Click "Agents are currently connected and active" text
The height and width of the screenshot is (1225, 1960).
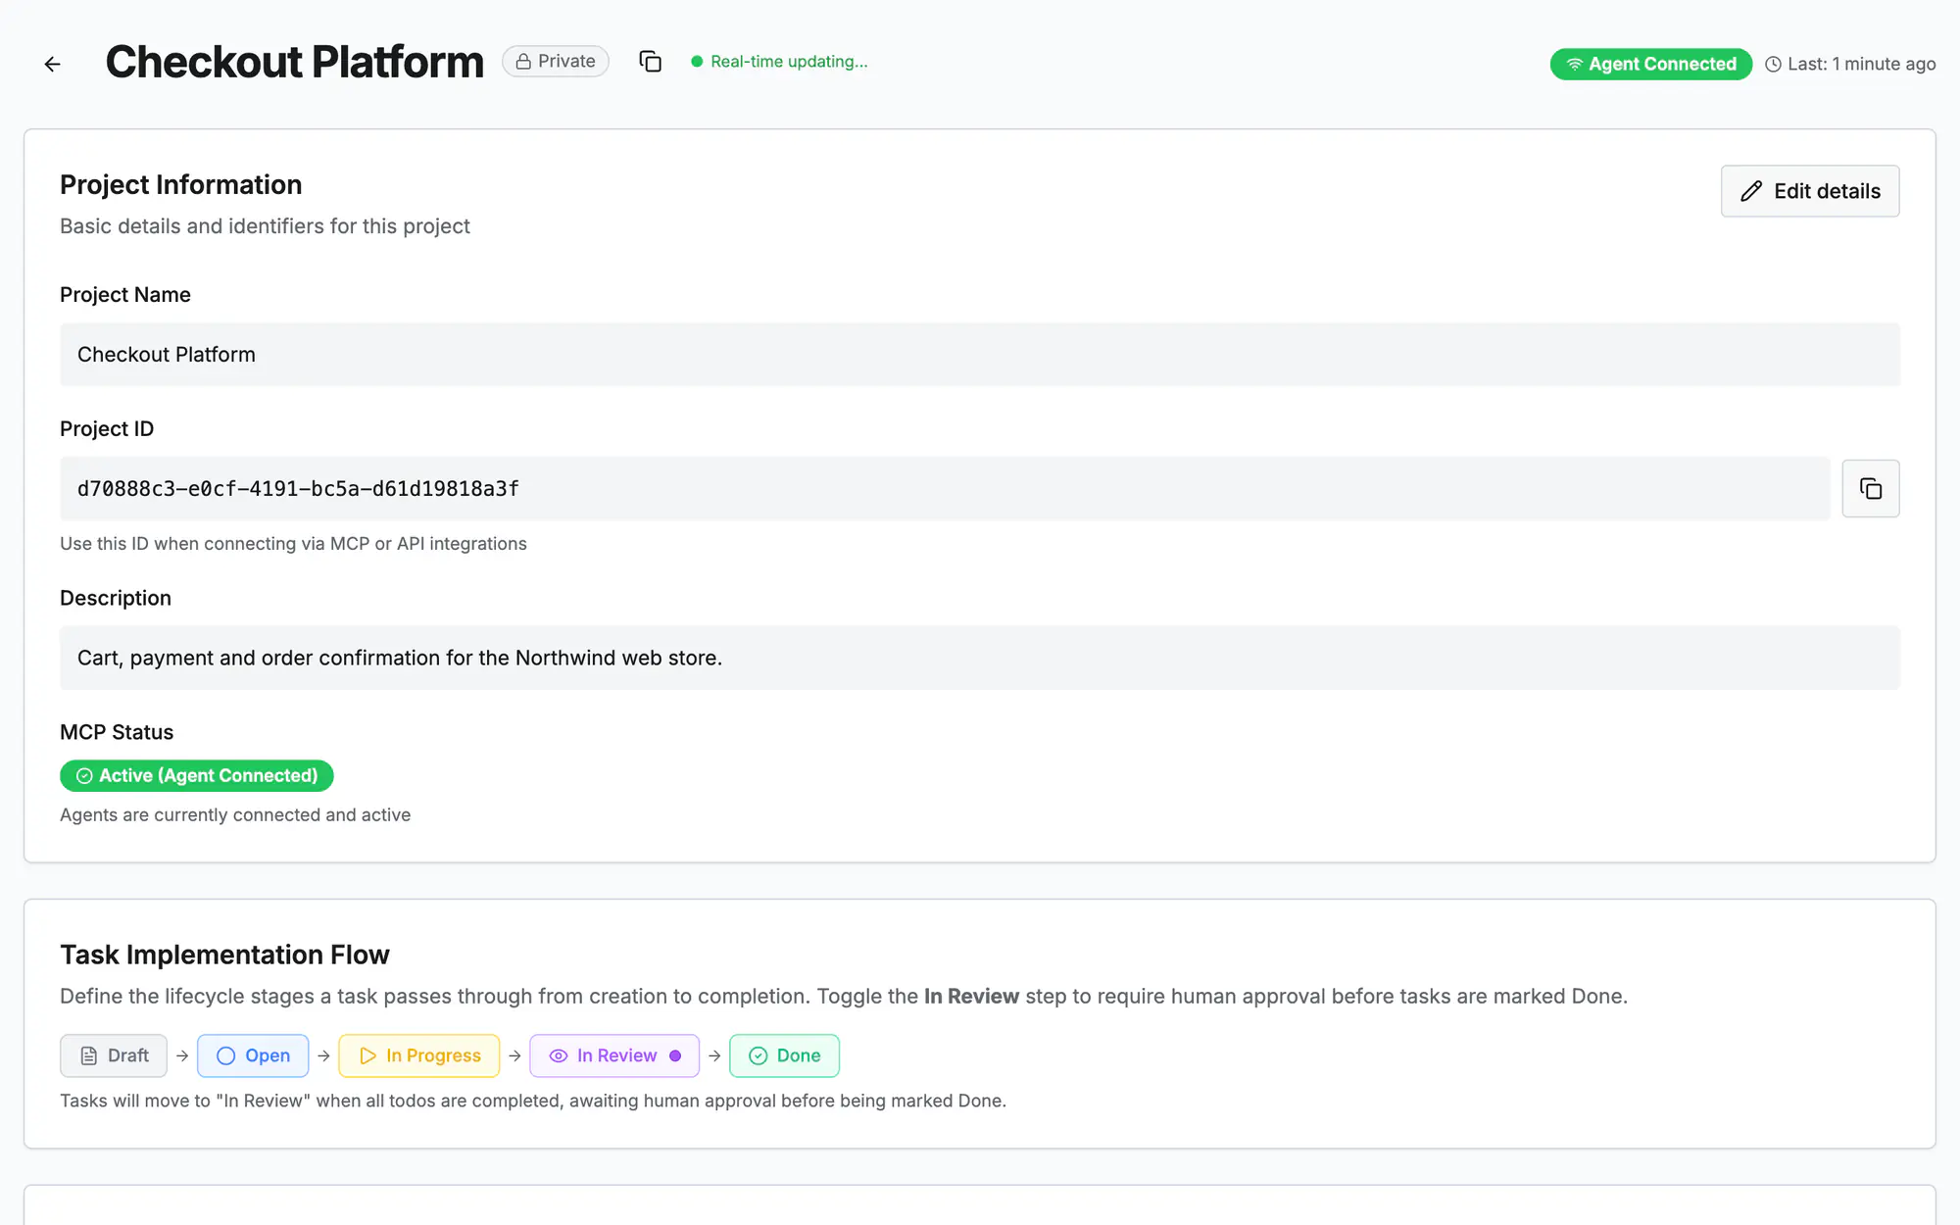[235, 815]
